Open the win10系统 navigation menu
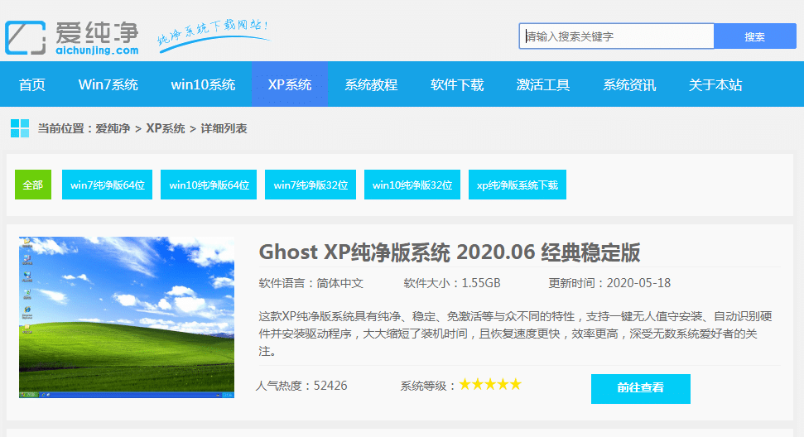The width and height of the screenshot is (804, 437). 203,84
